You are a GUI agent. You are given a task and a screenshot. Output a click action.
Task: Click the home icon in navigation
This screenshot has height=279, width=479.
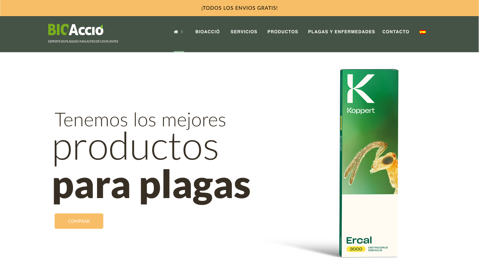[176, 32]
